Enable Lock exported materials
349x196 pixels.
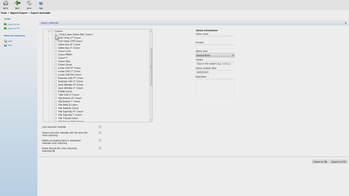[100, 127]
